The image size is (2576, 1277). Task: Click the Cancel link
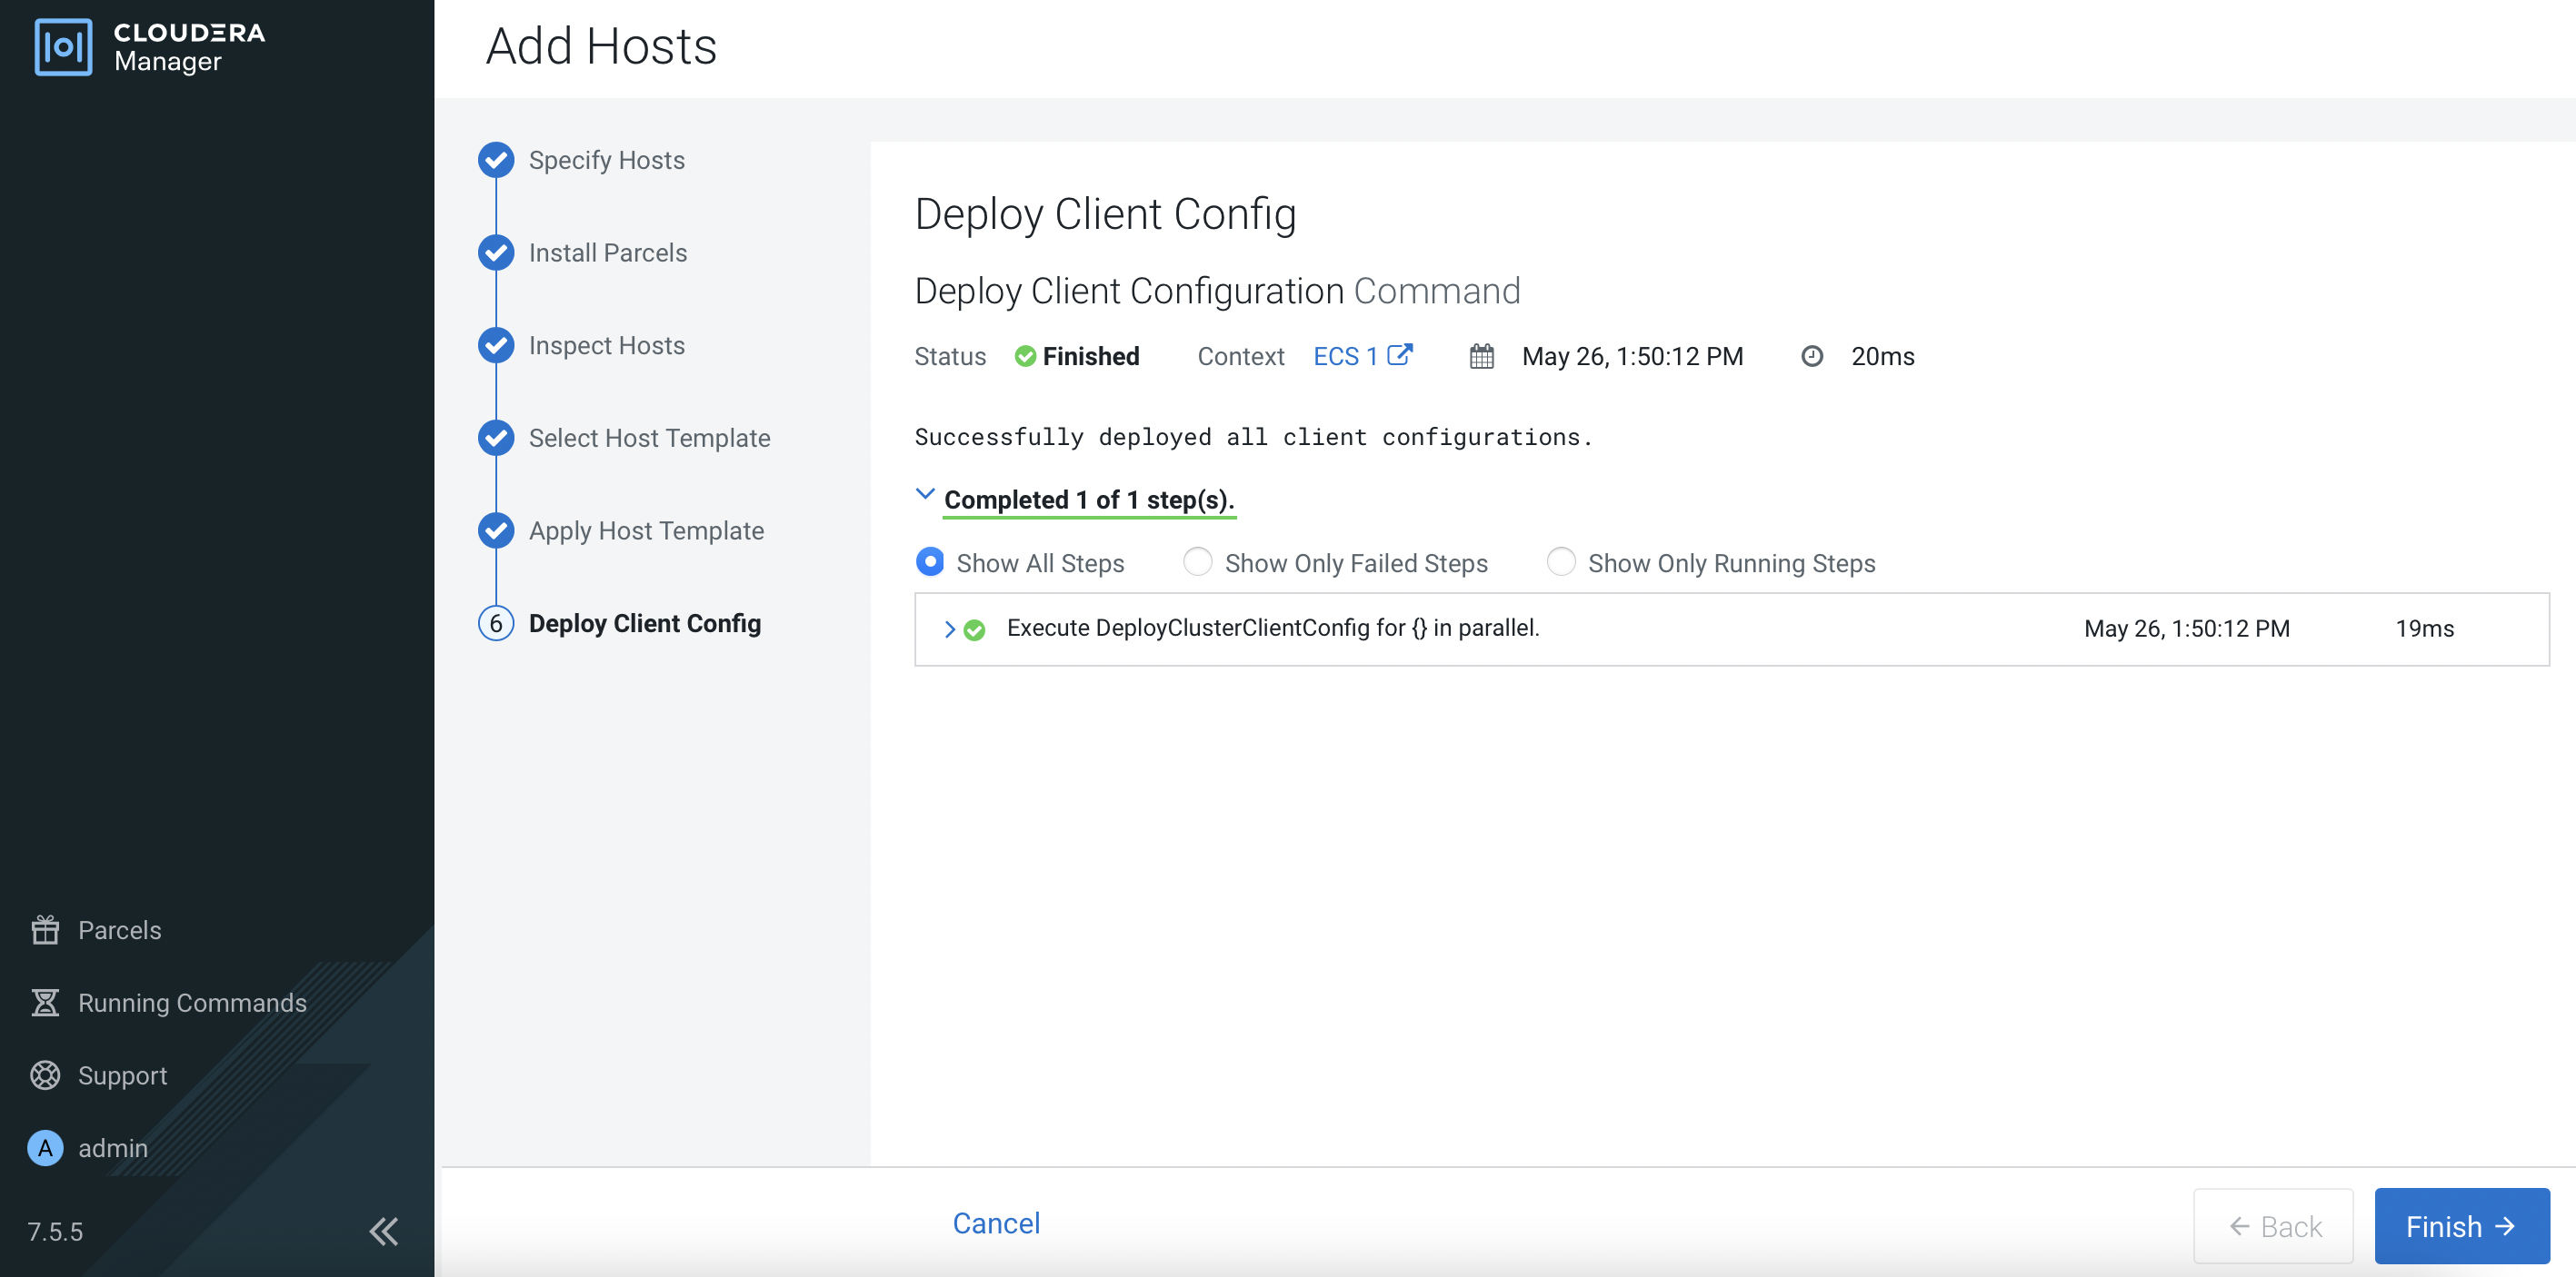click(x=996, y=1223)
